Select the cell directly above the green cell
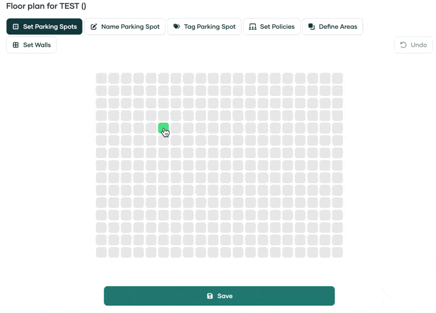The width and height of the screenshot is (436, 313). tap(163, 116)
